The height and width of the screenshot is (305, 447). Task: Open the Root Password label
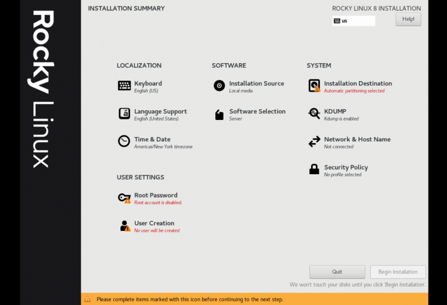pyautogui.click(x=156, y=195)
